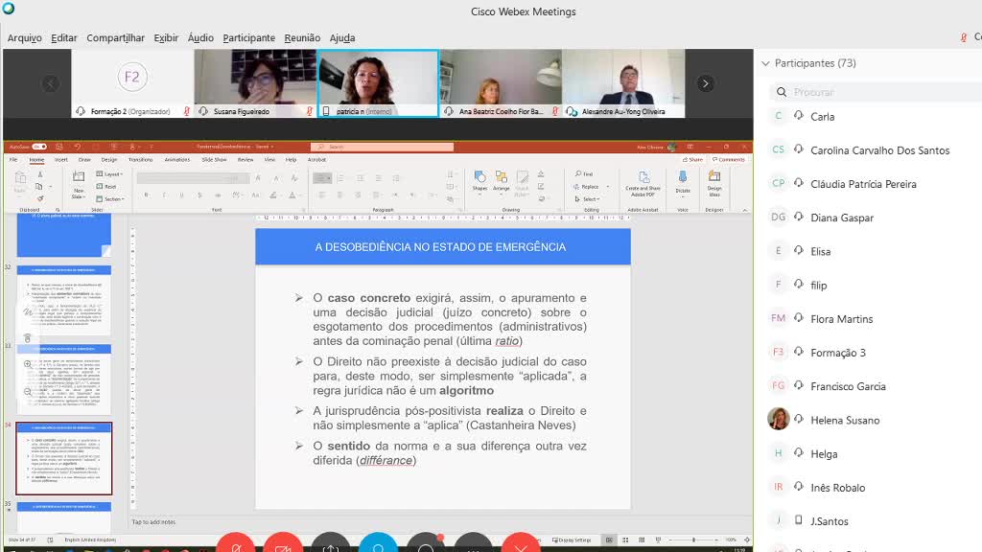Image resolution: width=982 pixels, height=552 pixels.
Task: Expand the Select dropdown in Editing group
Action: (x=589, y=199)
